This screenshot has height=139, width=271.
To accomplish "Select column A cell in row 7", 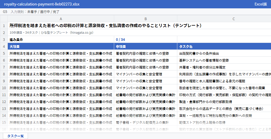I will coord(61,67).
